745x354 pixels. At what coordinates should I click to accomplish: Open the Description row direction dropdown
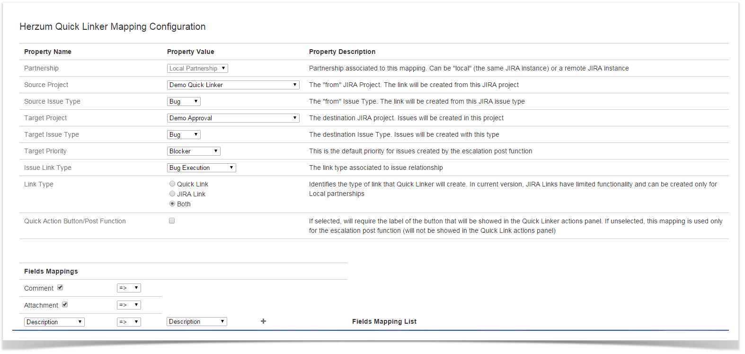129,322
